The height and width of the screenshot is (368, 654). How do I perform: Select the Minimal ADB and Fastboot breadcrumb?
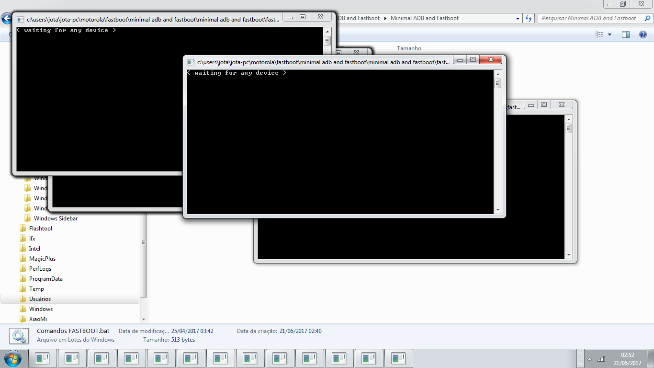pos(425,18)
